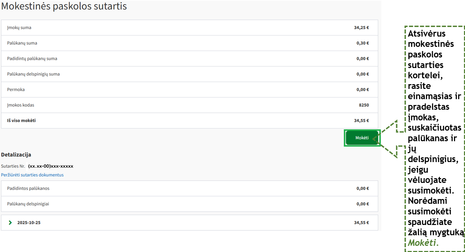This screenshot has height=252, width=465.
Task: Click the 2025-10-25 date row label
Action: point(29,223)
